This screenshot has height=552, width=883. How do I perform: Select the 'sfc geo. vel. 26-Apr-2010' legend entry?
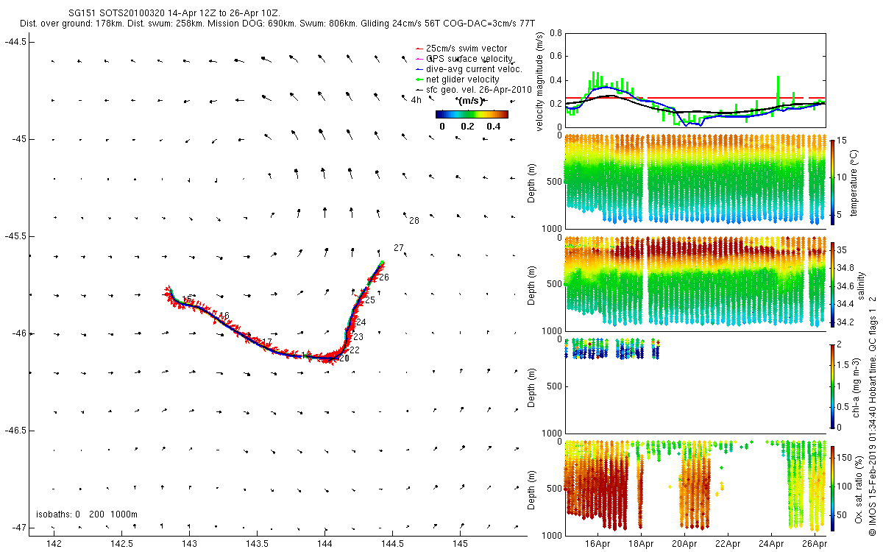coord(475,90)
